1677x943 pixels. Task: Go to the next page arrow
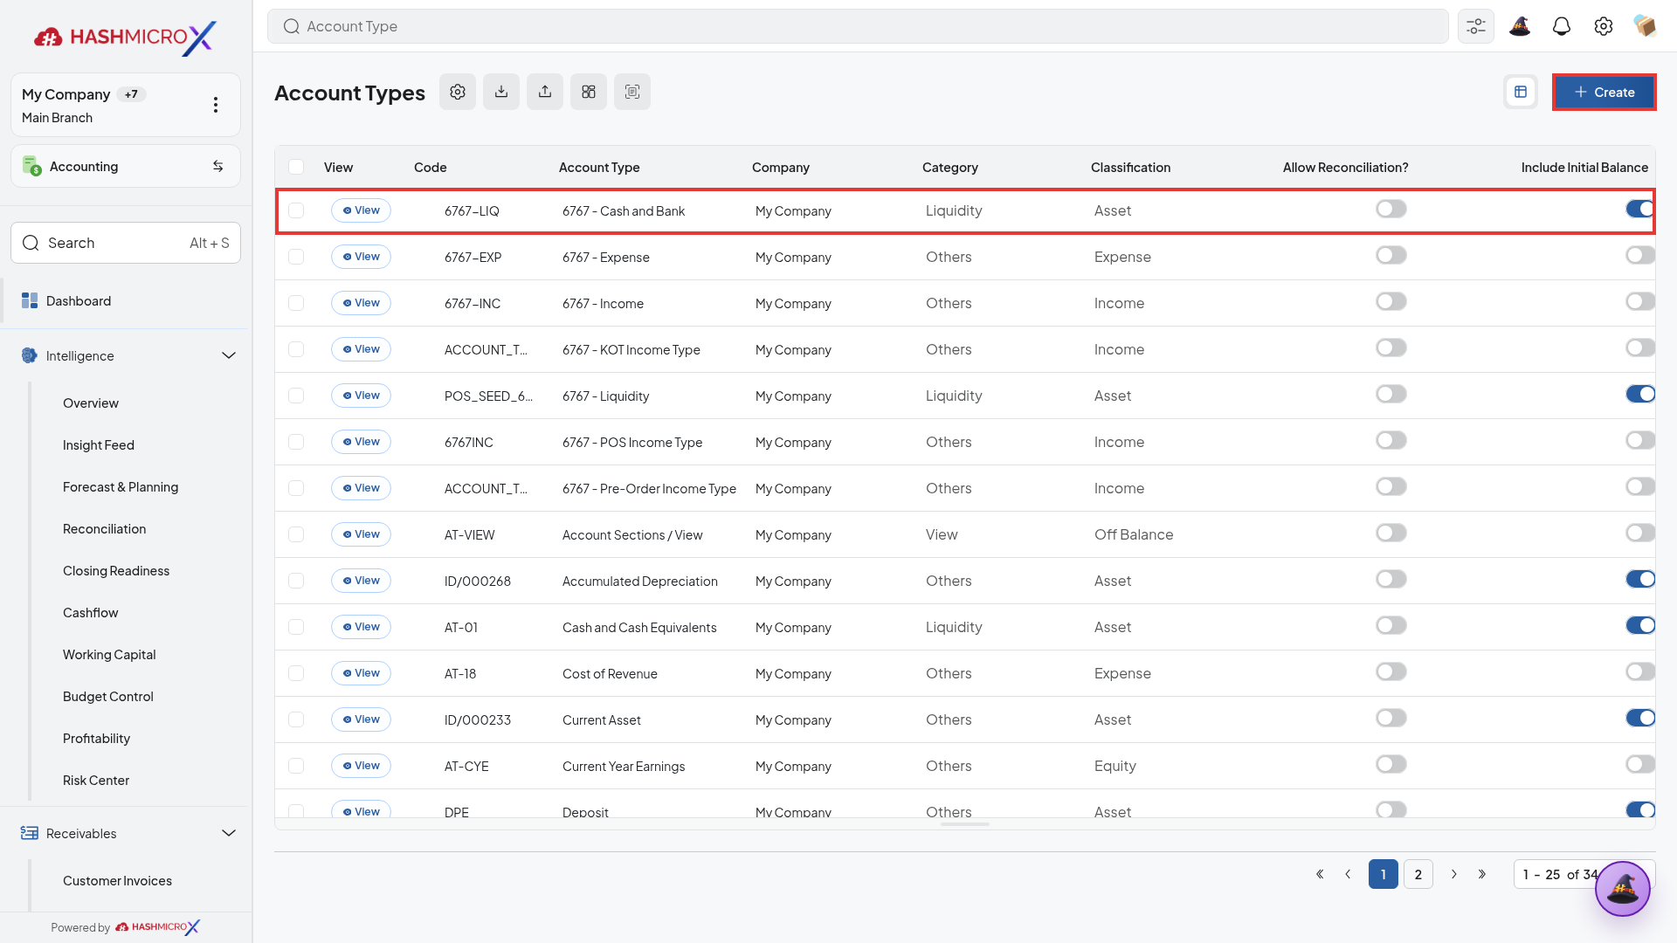1454,874
